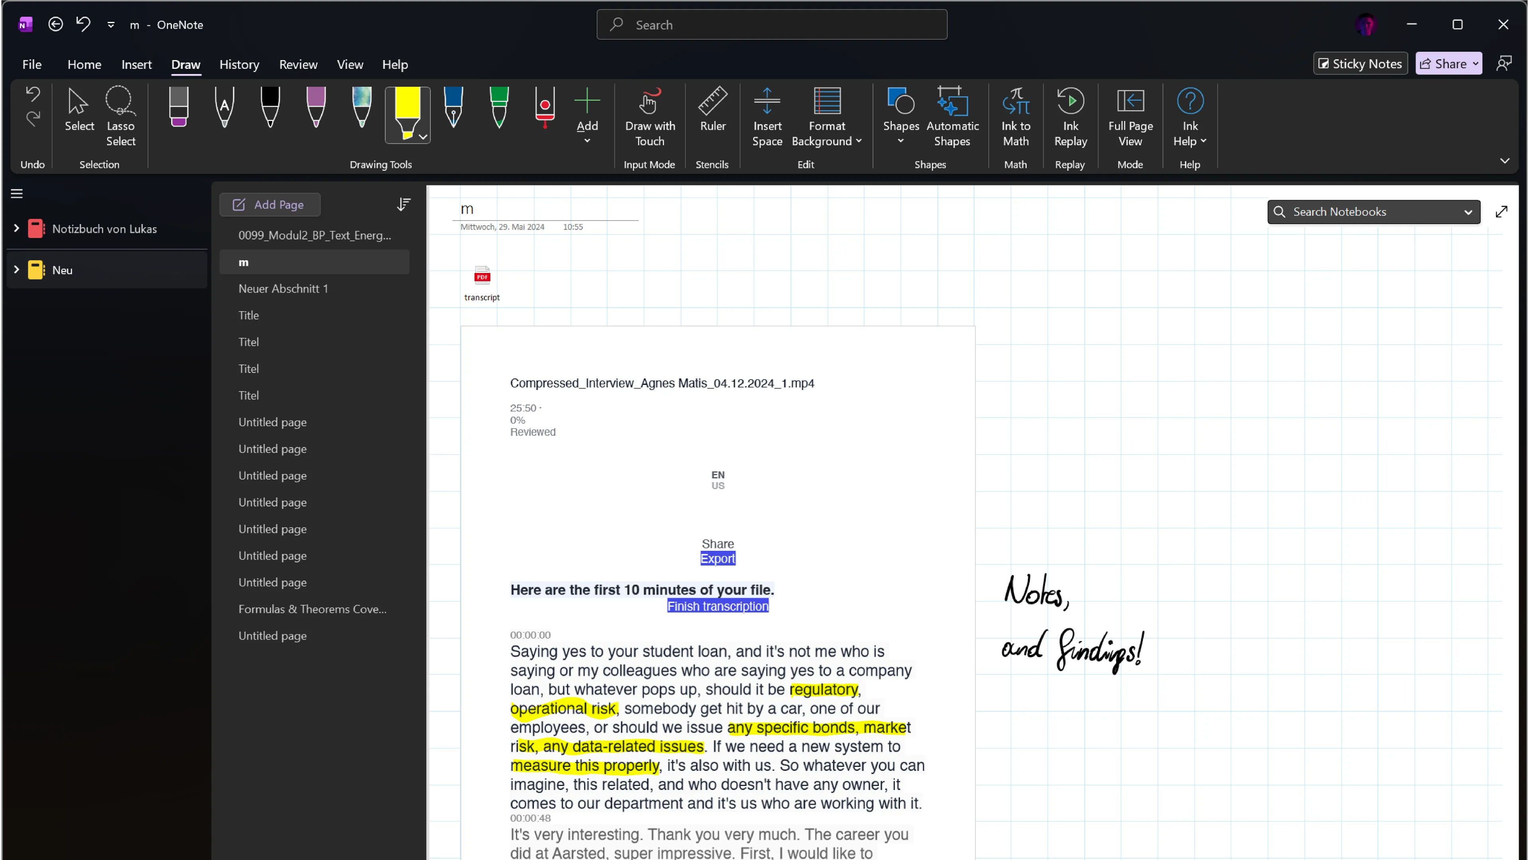Click the top Search box
1529x860 pixels.
(x=771, y=24)
